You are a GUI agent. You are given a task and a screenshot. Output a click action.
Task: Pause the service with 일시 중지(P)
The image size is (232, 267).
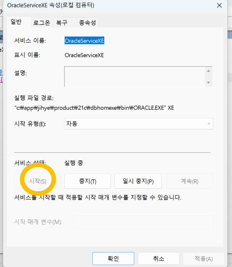(138, 181)
